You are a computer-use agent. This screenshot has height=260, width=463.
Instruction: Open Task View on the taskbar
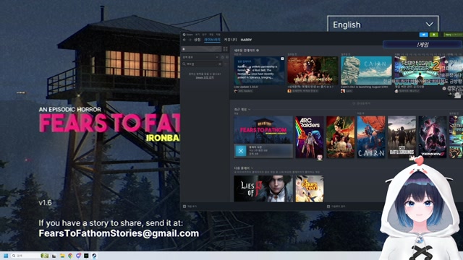point(54,256)
